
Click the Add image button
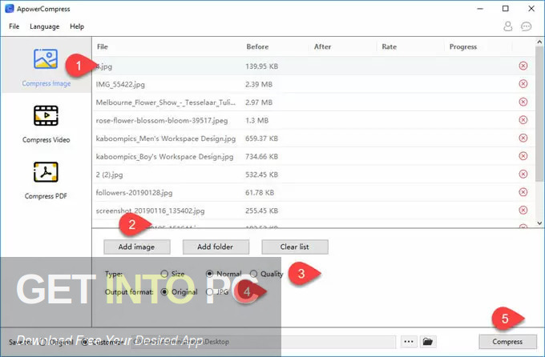(136, 247)
